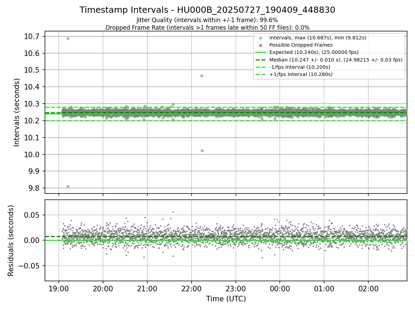Click legend entry 'Expected (10.240s), (25.00000 fps)'
415x311 pixels.
[x=314, y=52]
